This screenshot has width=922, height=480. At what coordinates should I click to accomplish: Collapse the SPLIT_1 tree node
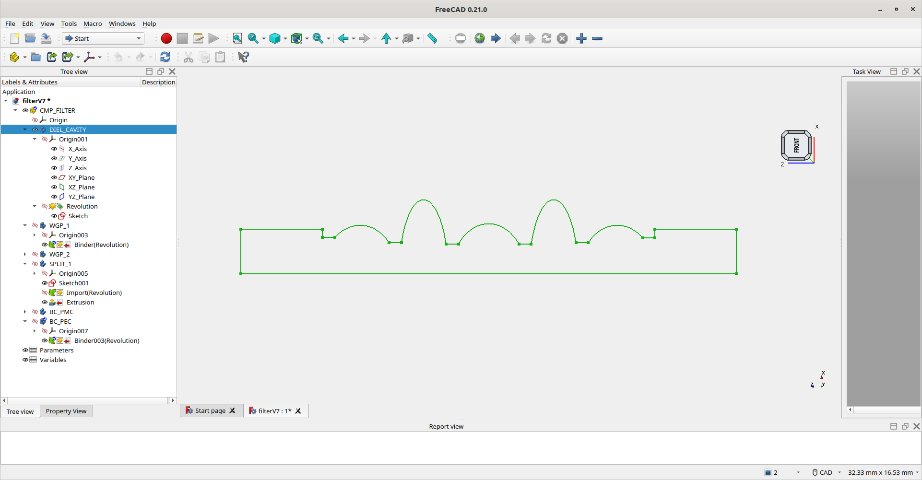pos(25,264)
